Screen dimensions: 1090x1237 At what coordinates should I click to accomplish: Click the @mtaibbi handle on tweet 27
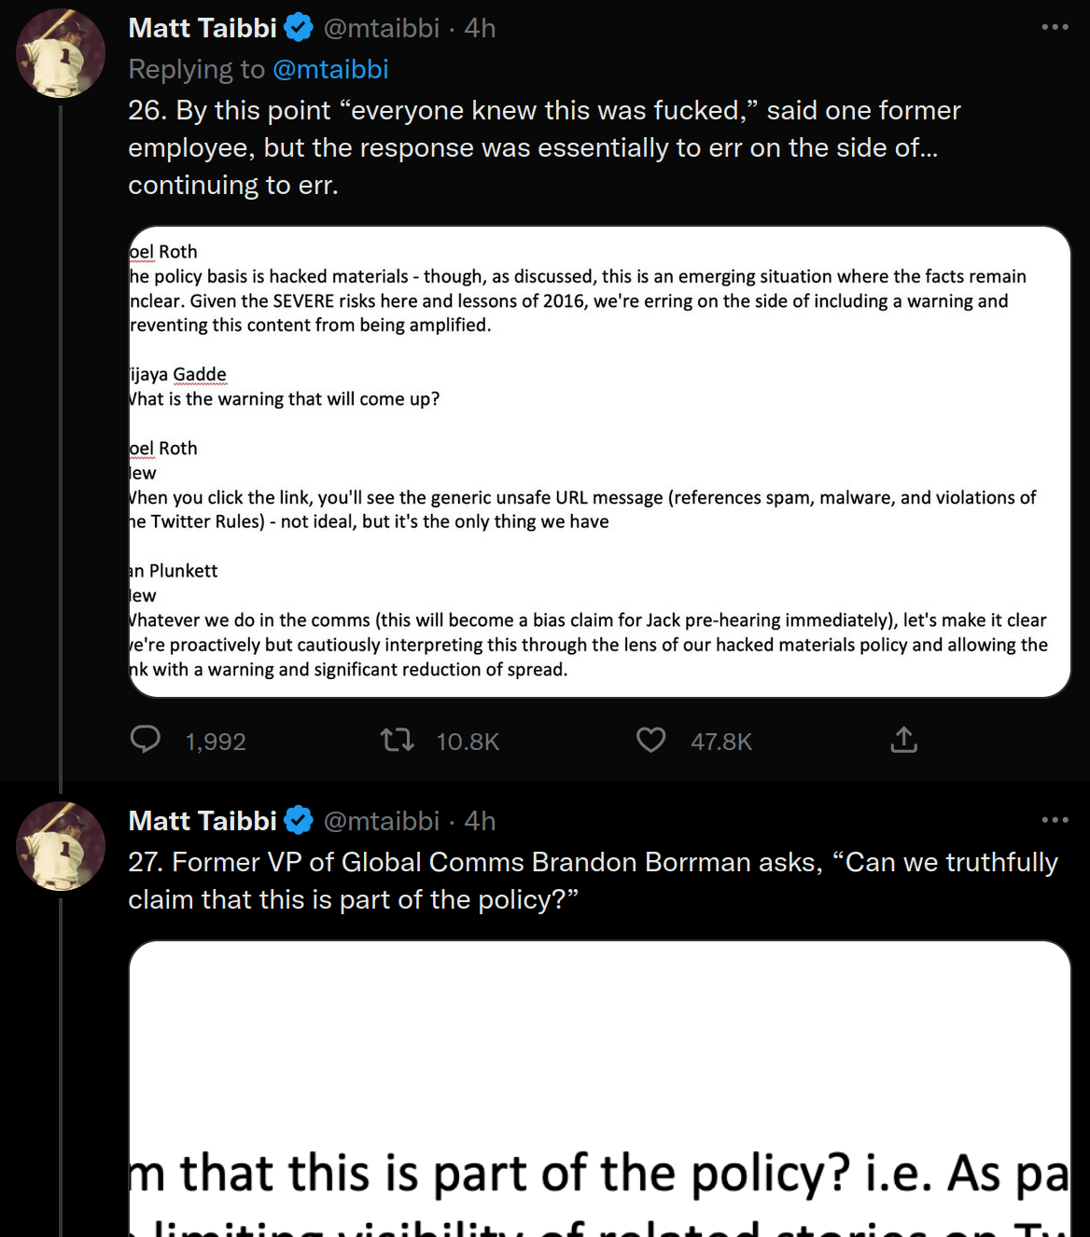tap(382, 821)
